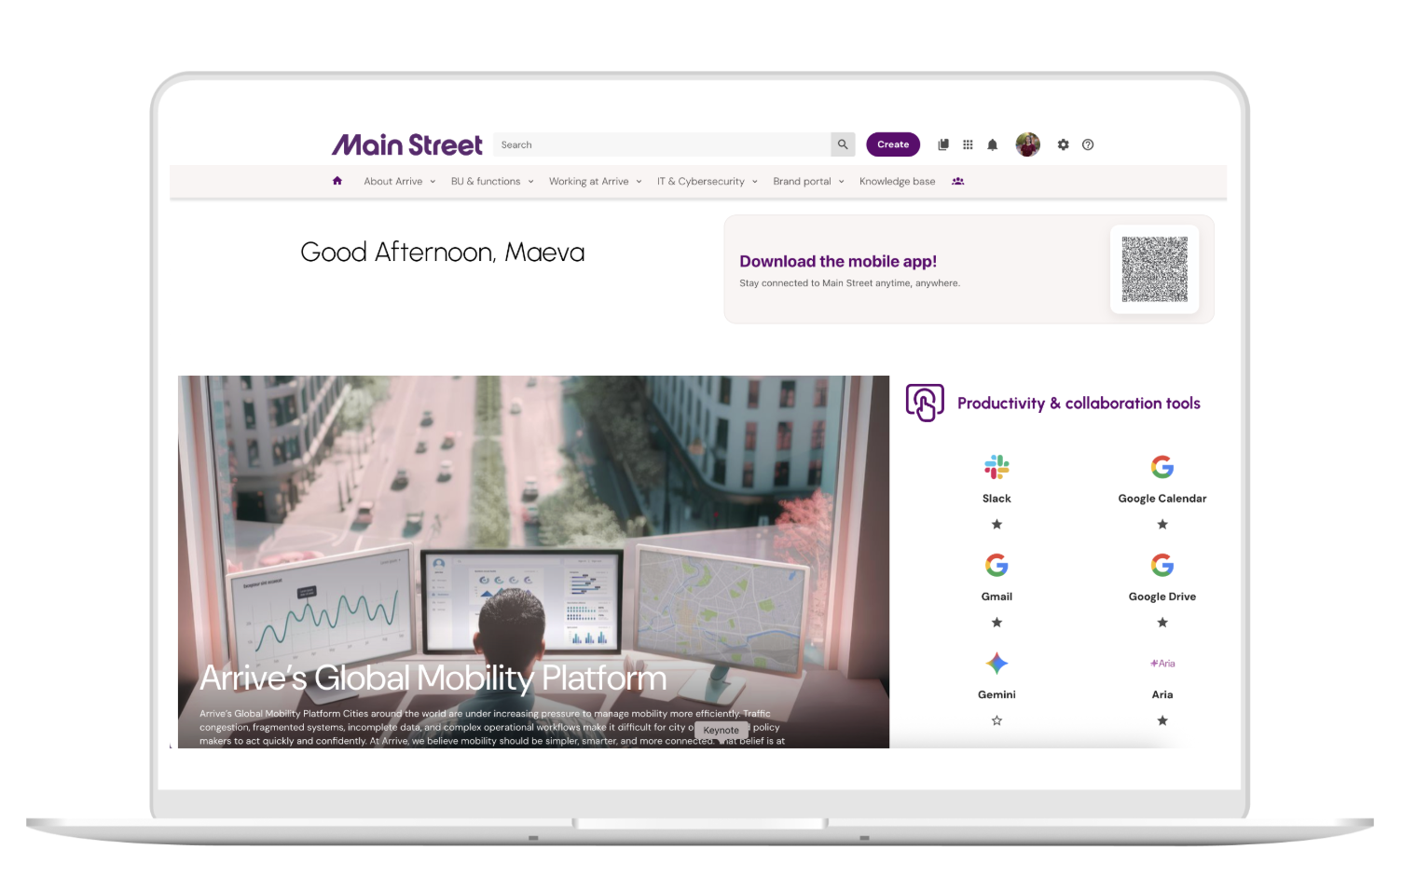1402x891 pixels.
Task: Open the user profile avatar
Action: pyautogui.click(x=1028, y=144)
